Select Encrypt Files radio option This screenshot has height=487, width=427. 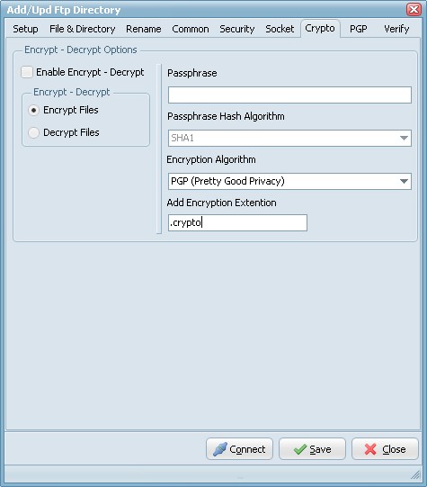[33, 110]
